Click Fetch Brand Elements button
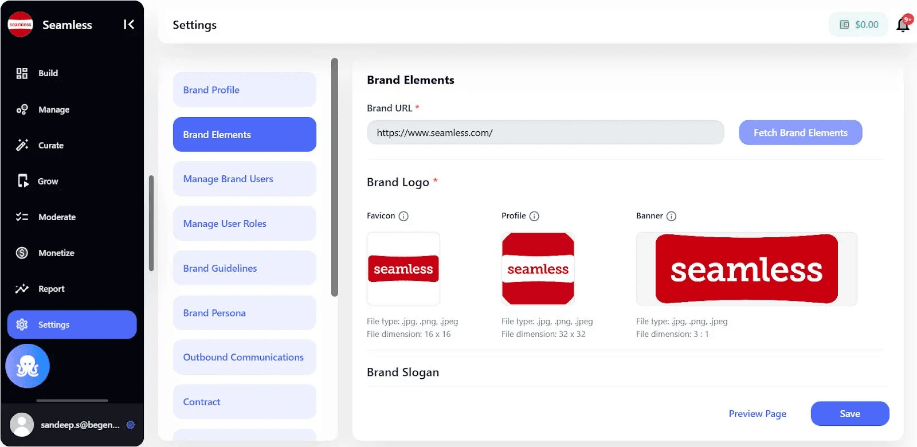The image size is (917, 447). pyautogui.click(x=801, y=132)
